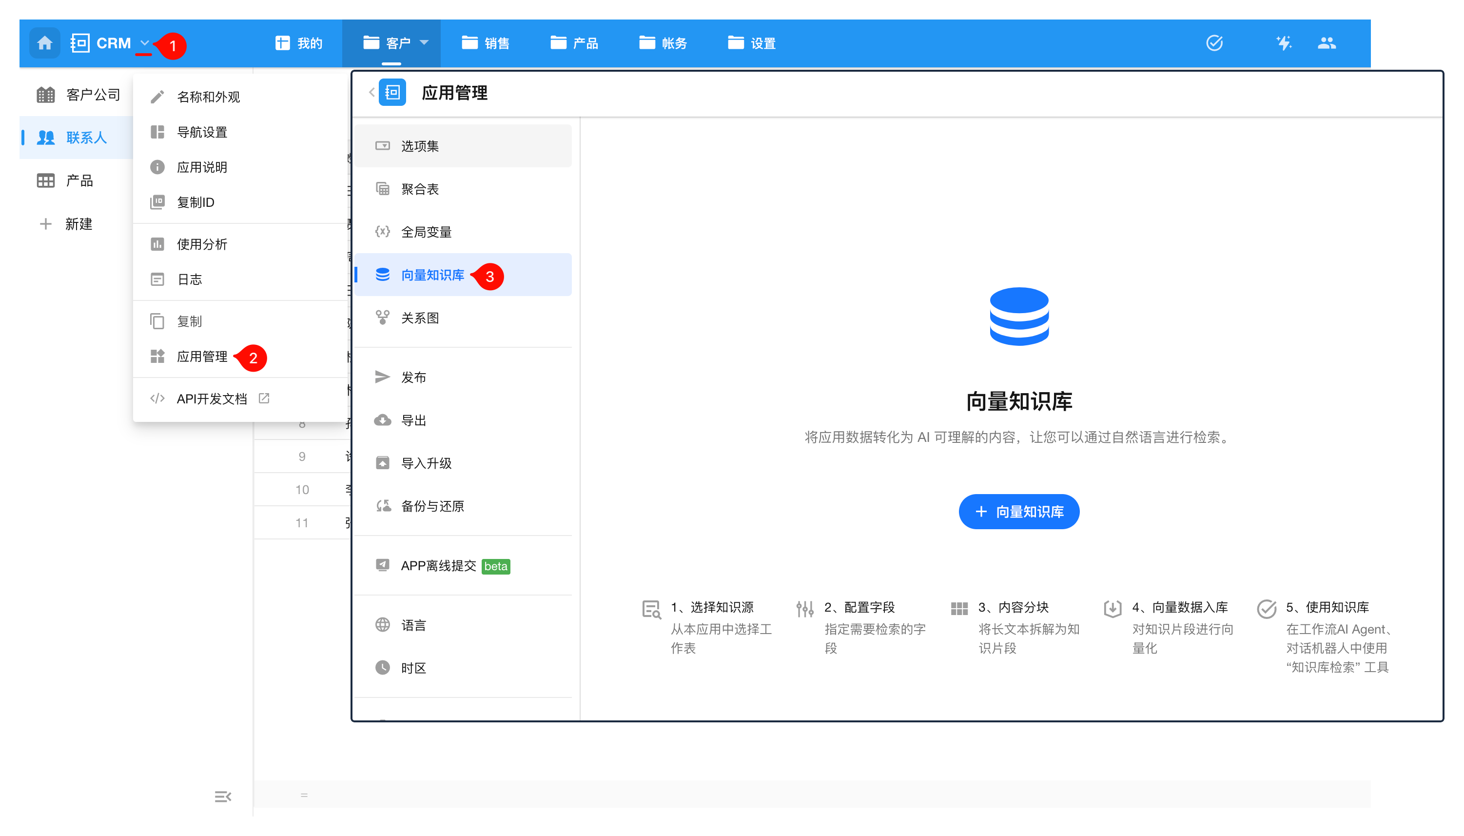This screenshot has width=1464, height=836.
Task: Collapse the left sidebar with collapse icon
Action: point(223,796)
